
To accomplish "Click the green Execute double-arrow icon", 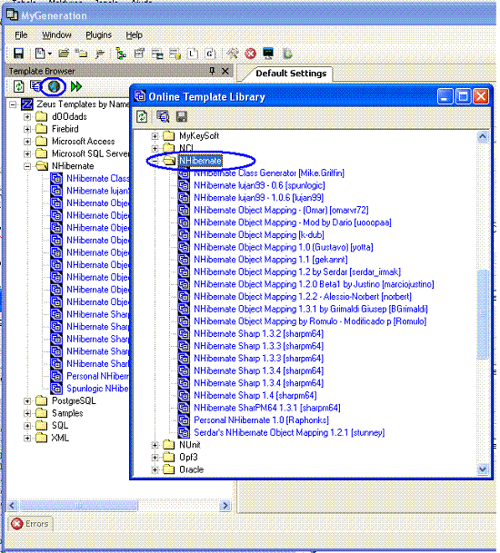I will pyautogui.click(x=76, y=86).
